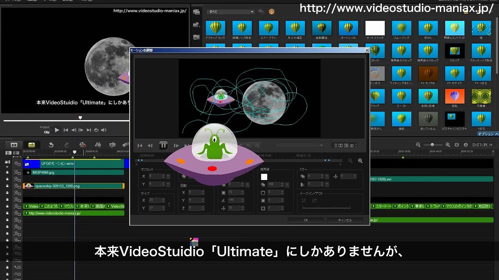Viewport: 499px width, 280px height.
Task: Undo the last action in timeline toolbar
Action: [51, 145]
